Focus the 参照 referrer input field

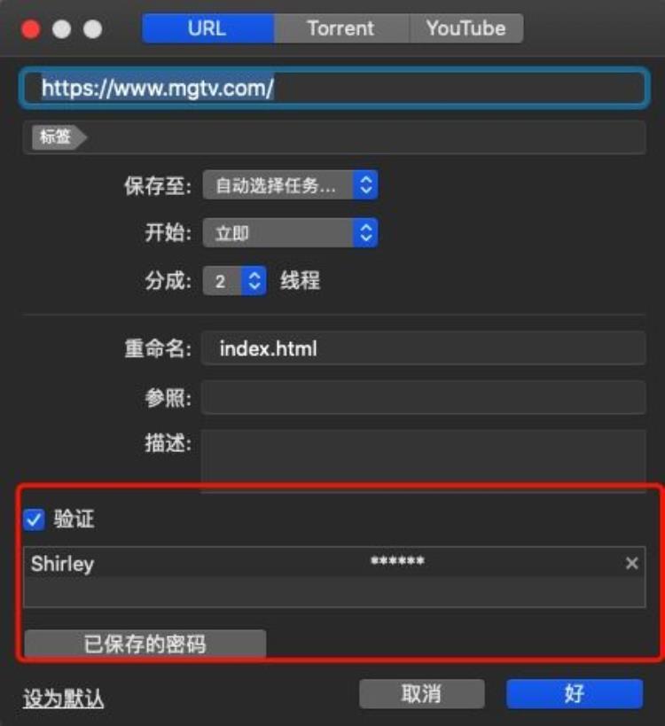click(423, 398)
